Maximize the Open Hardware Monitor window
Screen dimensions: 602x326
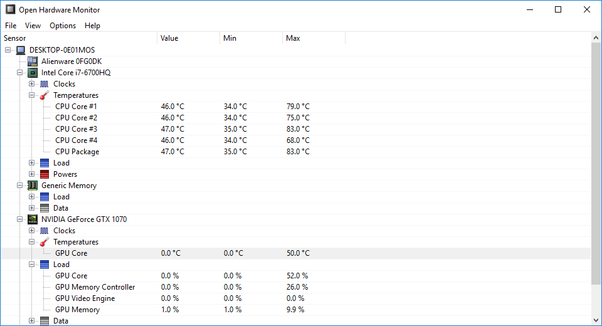point(558,9)
